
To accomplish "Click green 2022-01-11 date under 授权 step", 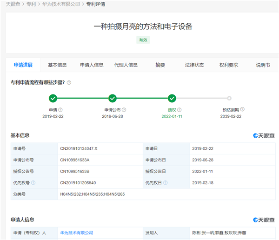I will [172, 116].
